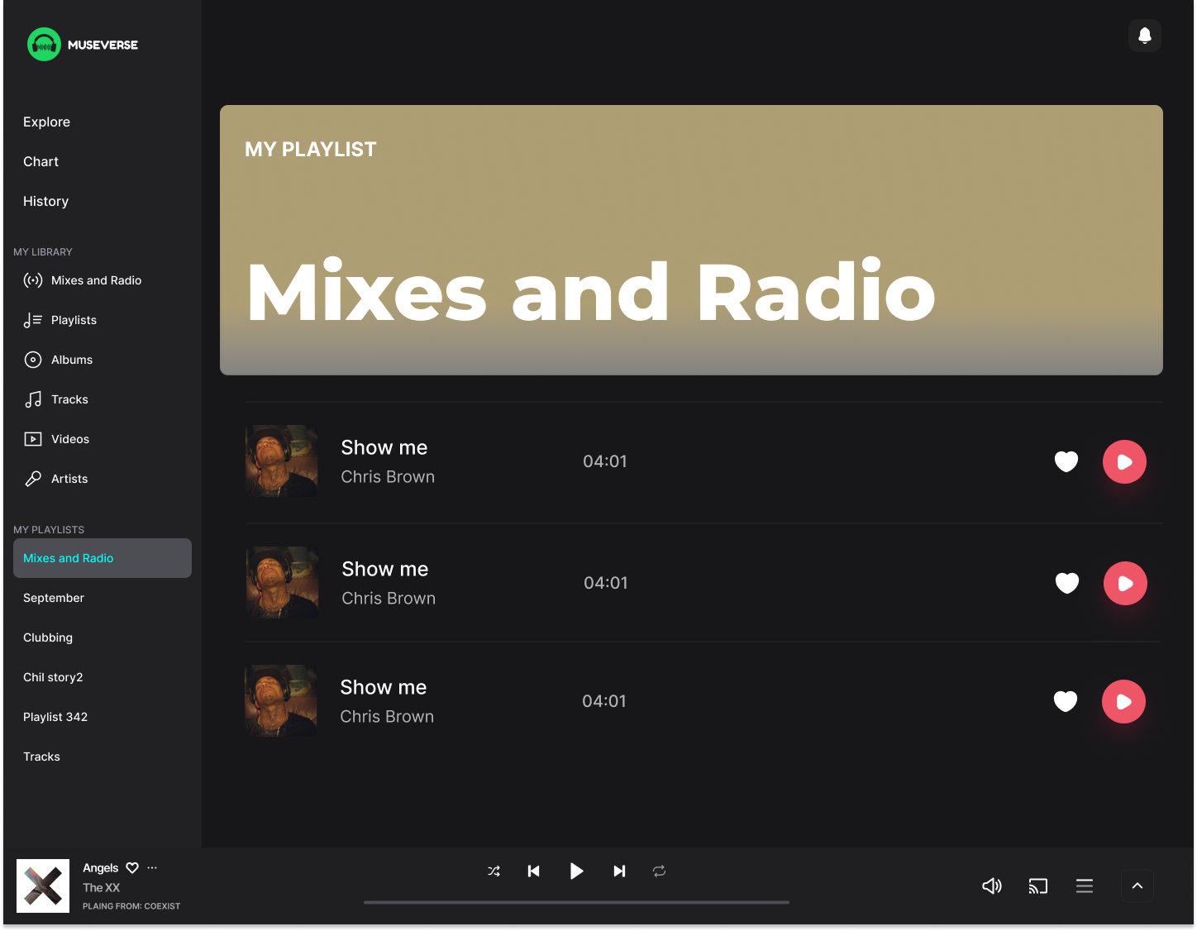Open the Mixes and Radio library icon
Viewport: 1197px width, 931px height.
coord(33,280)
